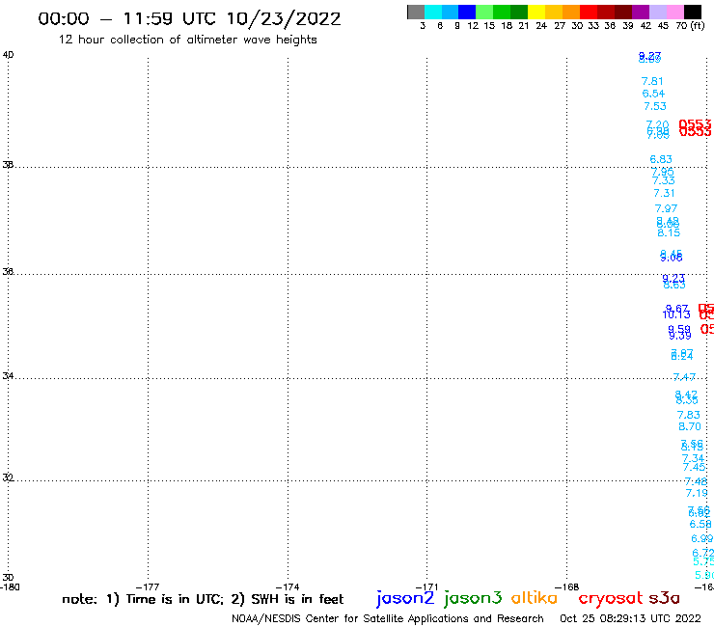Click the timestamp 'Oct 25 08:29:13 UTC 2022'
The image size is (714, 627).
coord(630,619)
